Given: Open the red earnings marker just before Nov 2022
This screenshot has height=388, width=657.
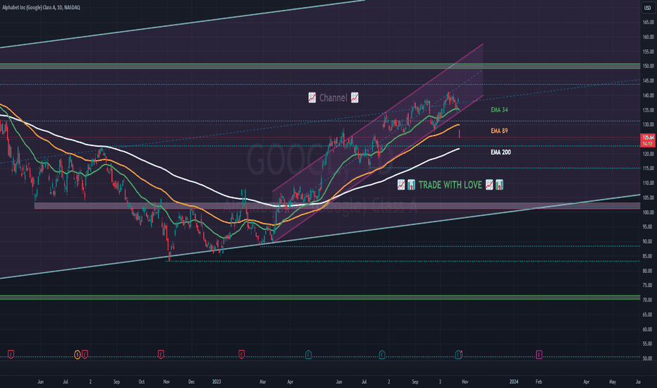Looking at the screenshot, I should click(161, 355).
